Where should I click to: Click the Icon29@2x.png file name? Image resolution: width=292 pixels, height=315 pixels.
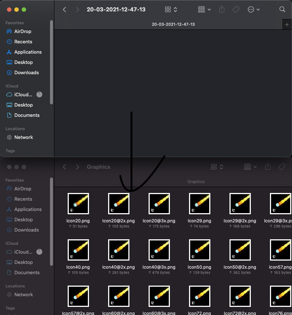pos(240,221)
